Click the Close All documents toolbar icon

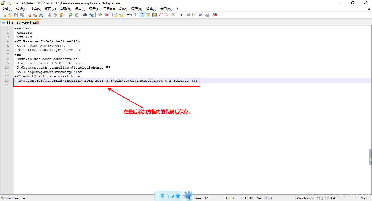point(35,15)
